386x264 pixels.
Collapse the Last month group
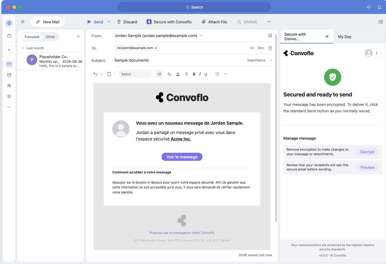click(23, 48)
